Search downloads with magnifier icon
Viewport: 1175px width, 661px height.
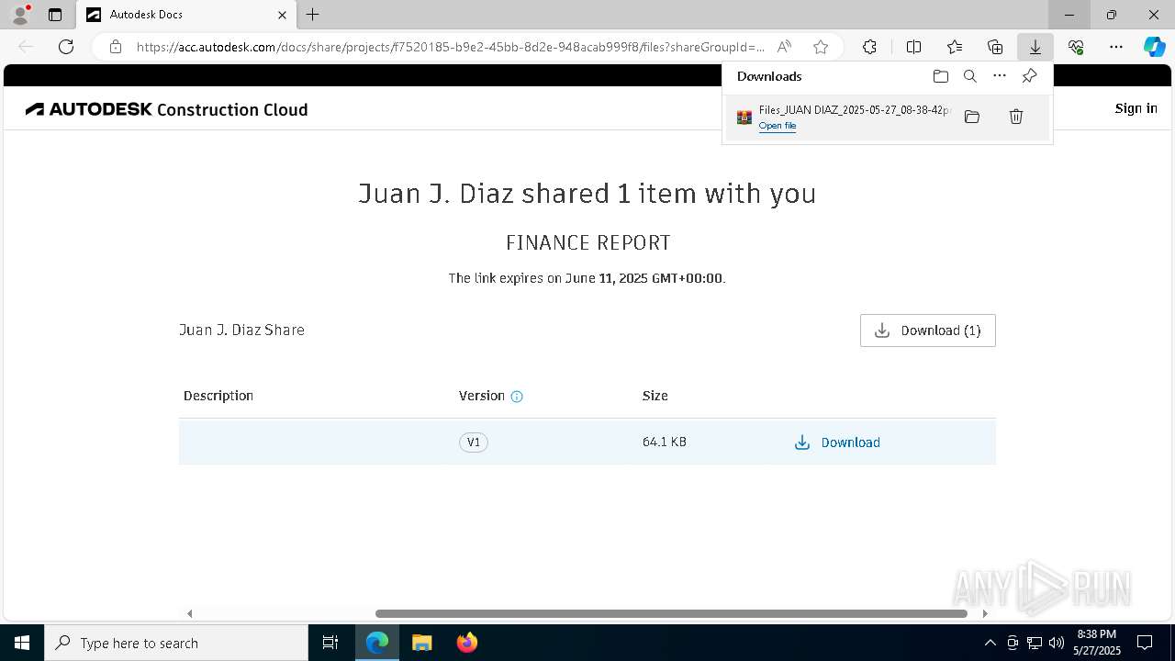(x=969, y=76)
